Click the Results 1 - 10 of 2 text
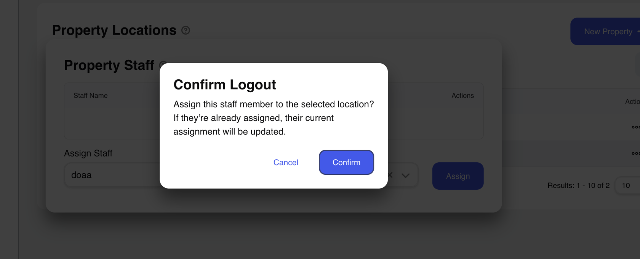 [578, 185]
